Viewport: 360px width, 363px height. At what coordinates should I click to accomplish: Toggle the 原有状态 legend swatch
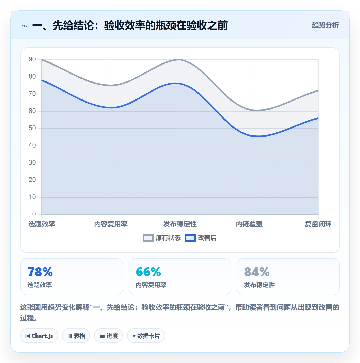[x=148, y=238]
